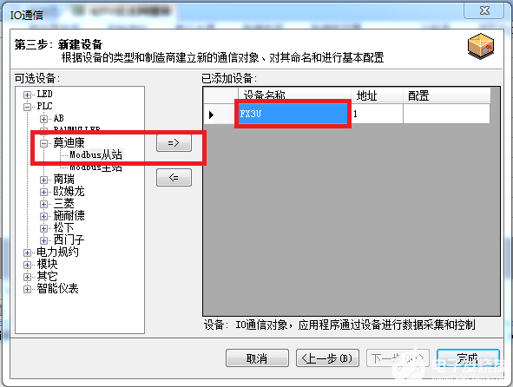Expand the LED tree node

pyautogui.click(x=27, y=95)
